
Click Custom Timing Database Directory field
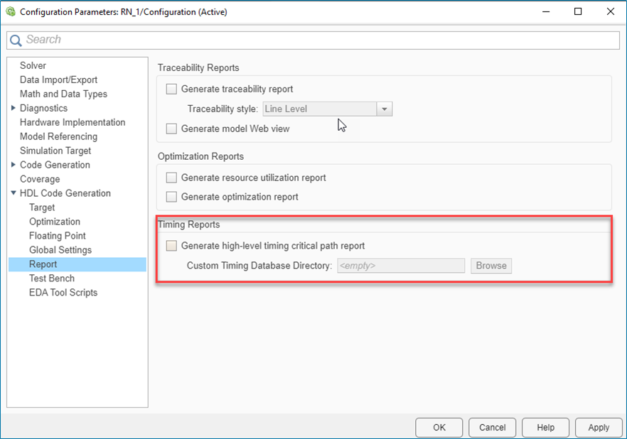point(401,266)
